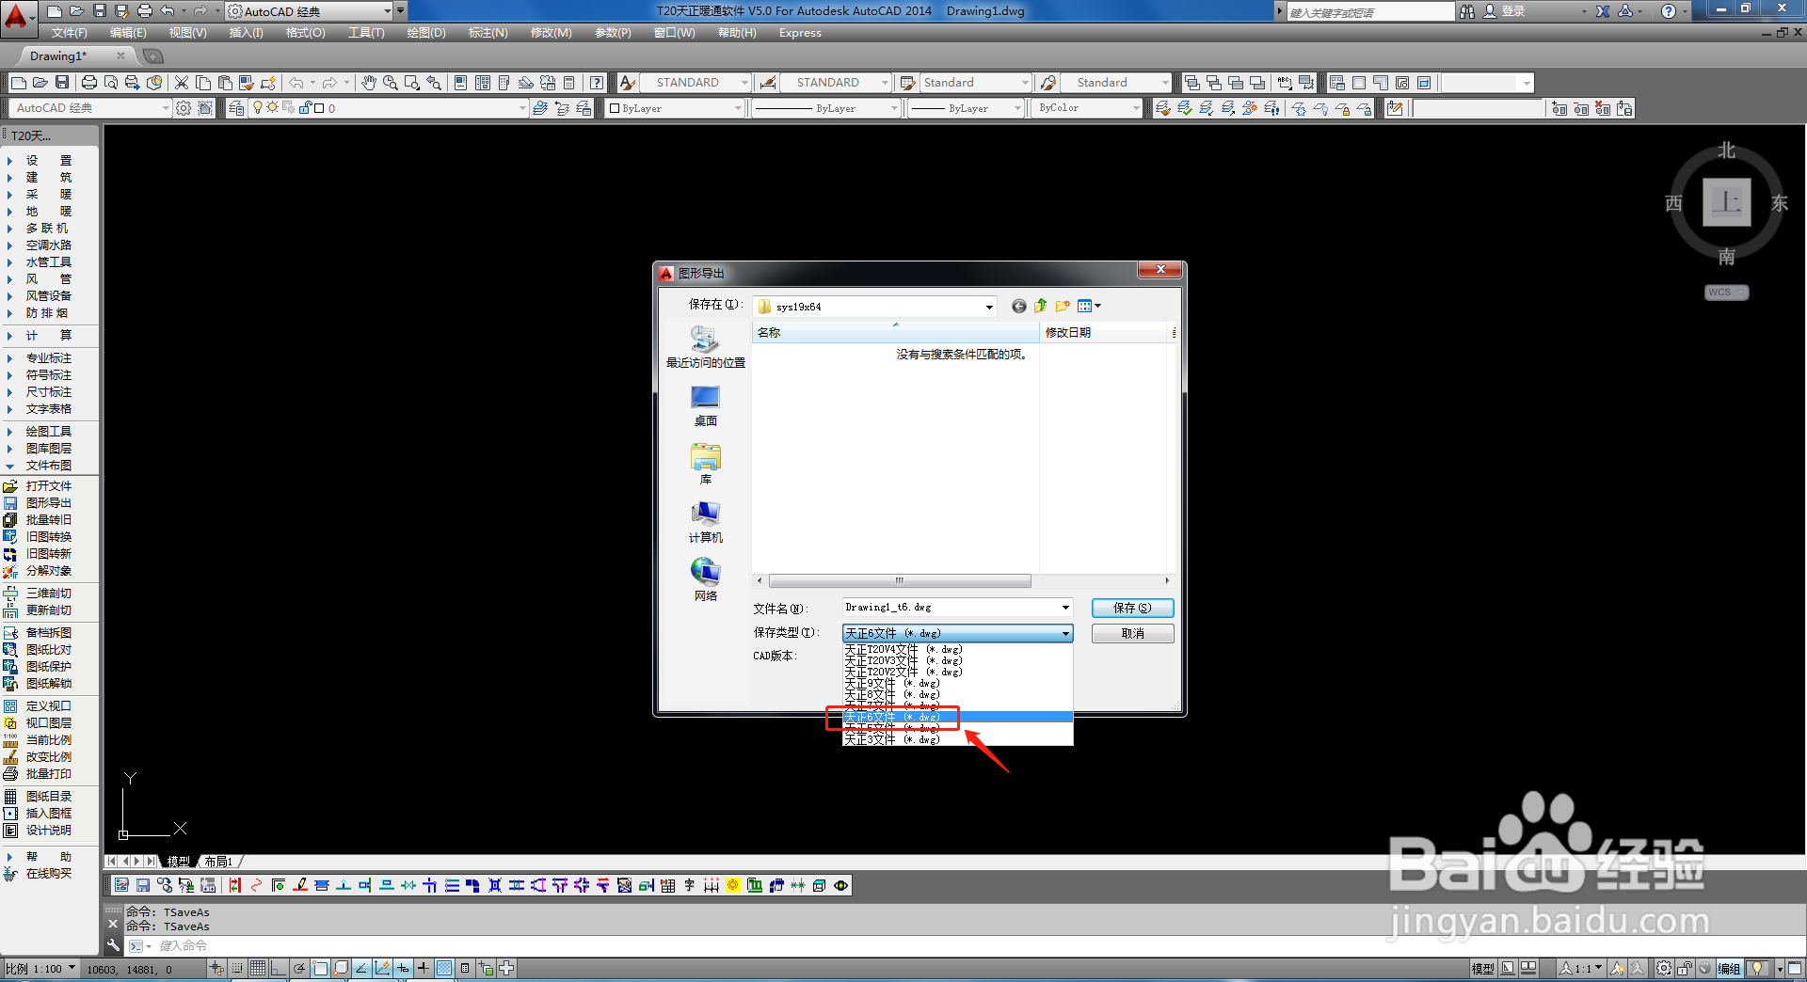The width and height of the screenshot is (1807, 982).
Task: Click the Cut scissors icon
Action: coord(182,83)
